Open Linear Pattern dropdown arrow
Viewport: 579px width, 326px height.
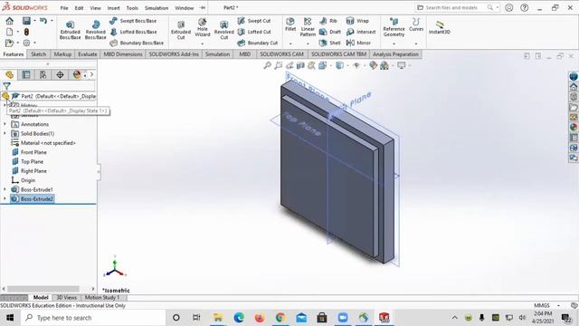coord(308,43)
